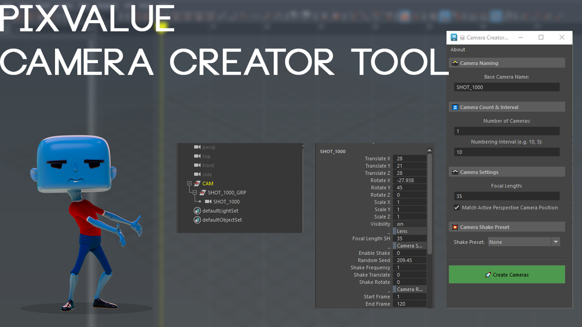
Task: Click the top camera icon in outliner
Action: point(197,156)
